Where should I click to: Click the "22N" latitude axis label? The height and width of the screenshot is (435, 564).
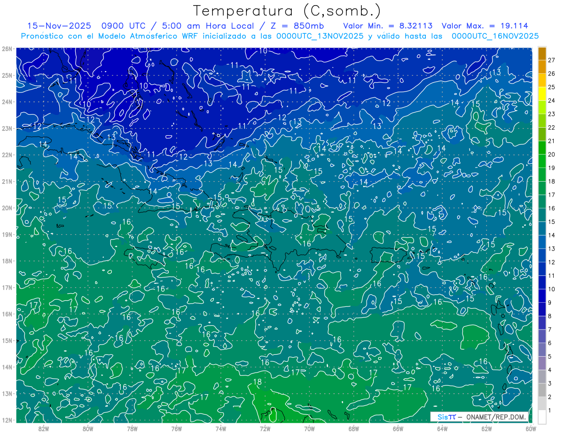coord(7,155)
